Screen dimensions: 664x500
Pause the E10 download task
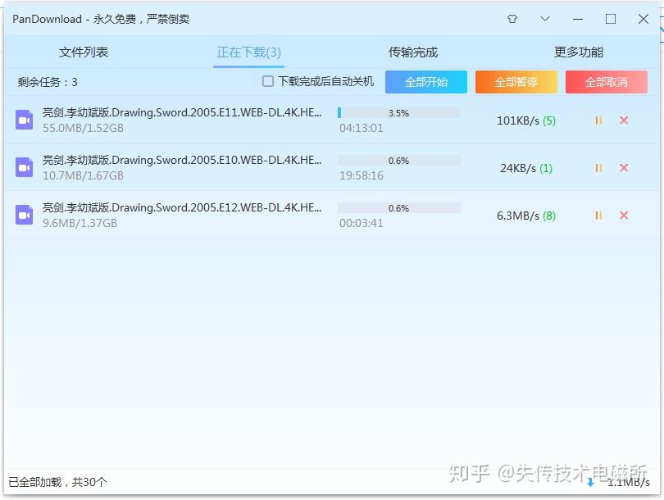(x=598, y=168)
